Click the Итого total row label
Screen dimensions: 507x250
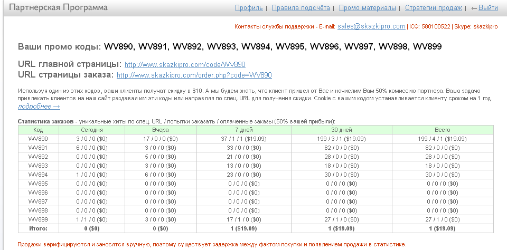[x=38, y=228]
